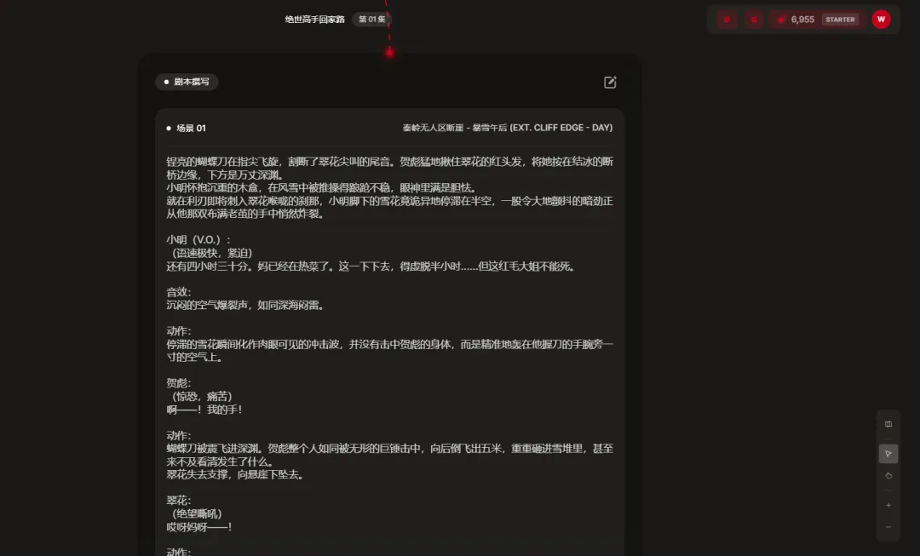The width and height of the screenshot is (920, 556).
Task: Open the STARTER plan badge
Action: coord(840,20)
